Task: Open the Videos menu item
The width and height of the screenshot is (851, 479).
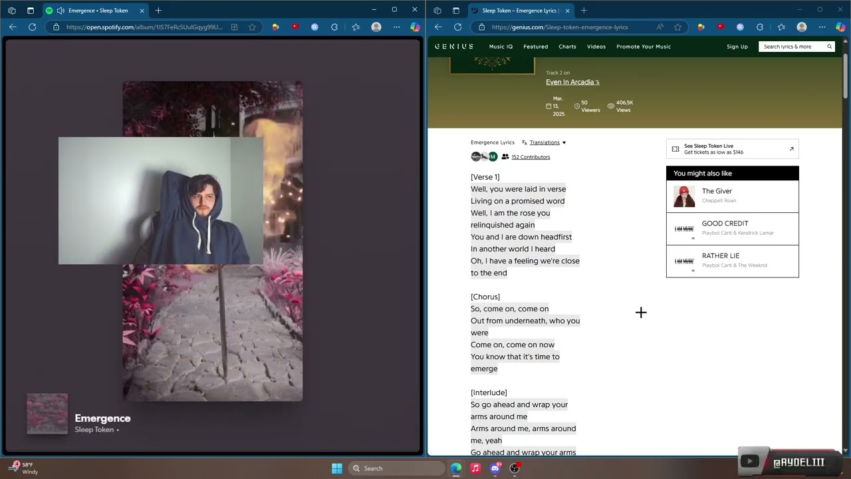Action: click(596, 47)
